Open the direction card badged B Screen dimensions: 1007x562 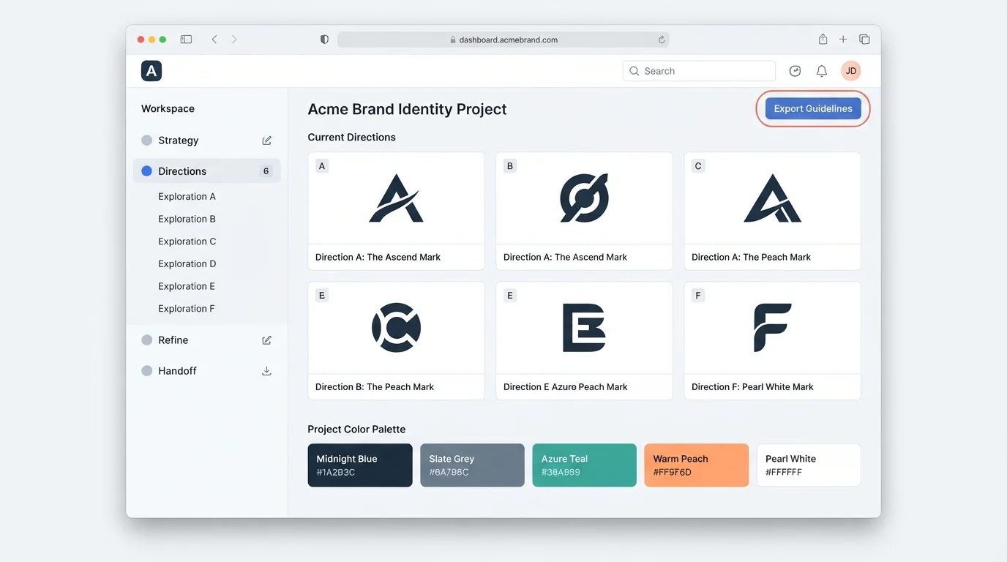(584, 211)
